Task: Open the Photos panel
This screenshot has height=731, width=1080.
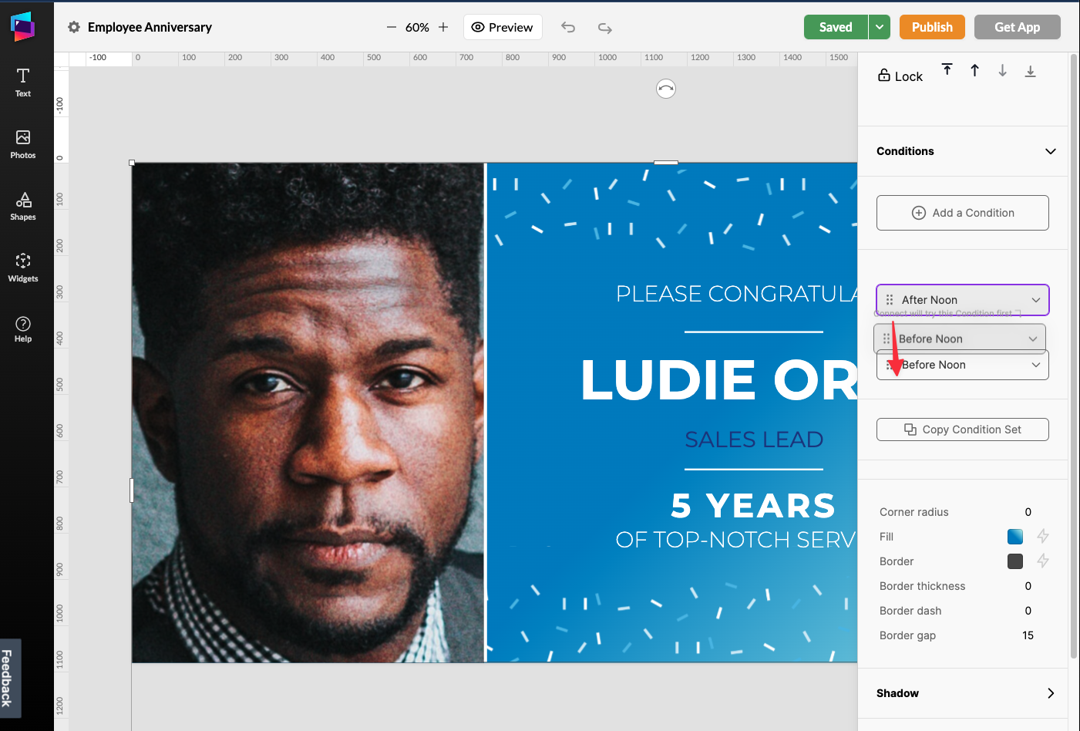Action: point(23,144)
